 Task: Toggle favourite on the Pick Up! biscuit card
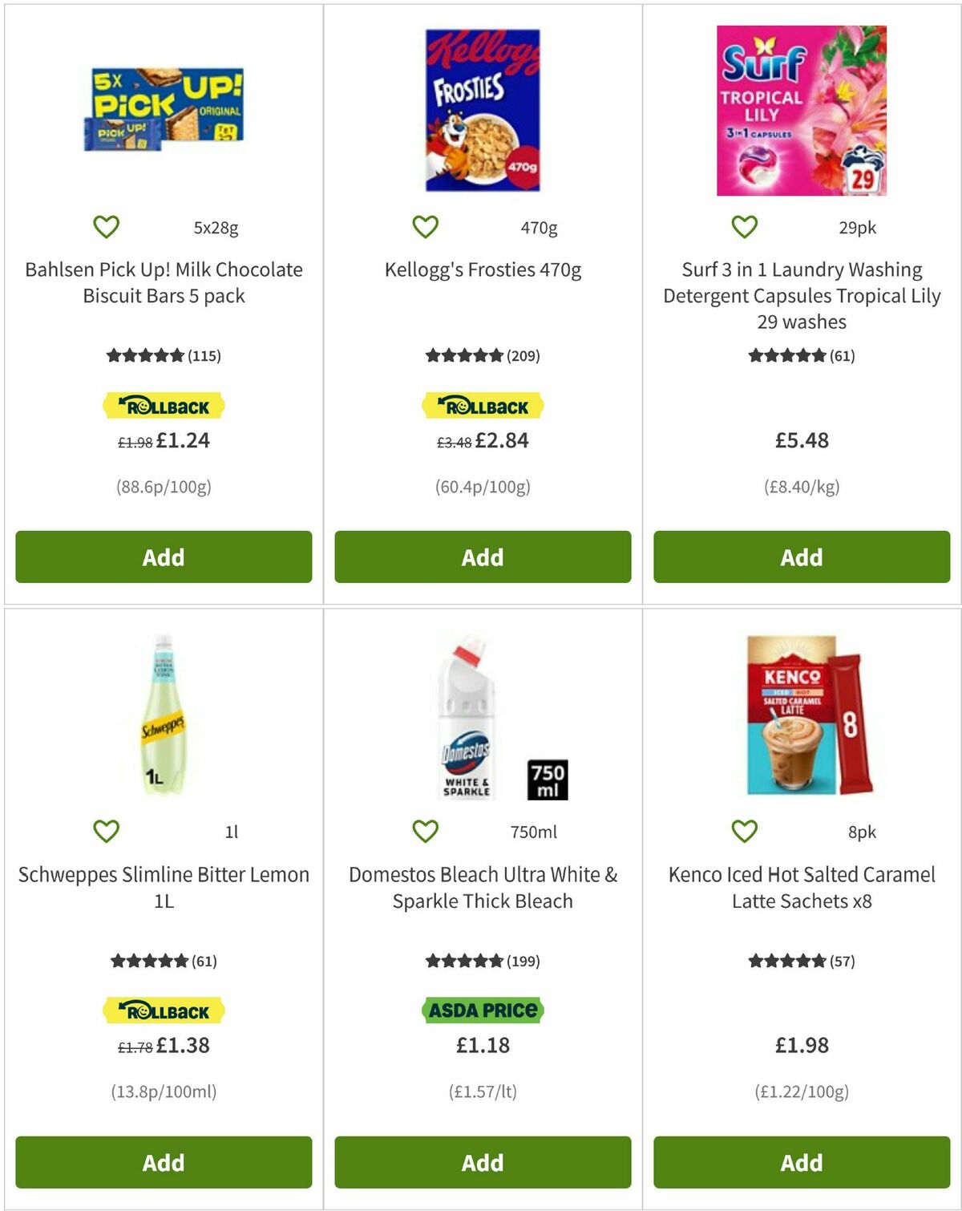[x=107, y=226]
